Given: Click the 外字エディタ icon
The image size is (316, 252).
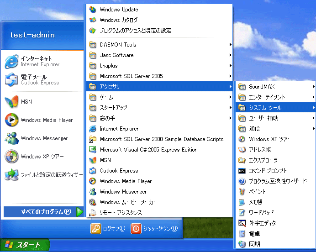Looking at the screenshot, I should (x=242, y=223).
